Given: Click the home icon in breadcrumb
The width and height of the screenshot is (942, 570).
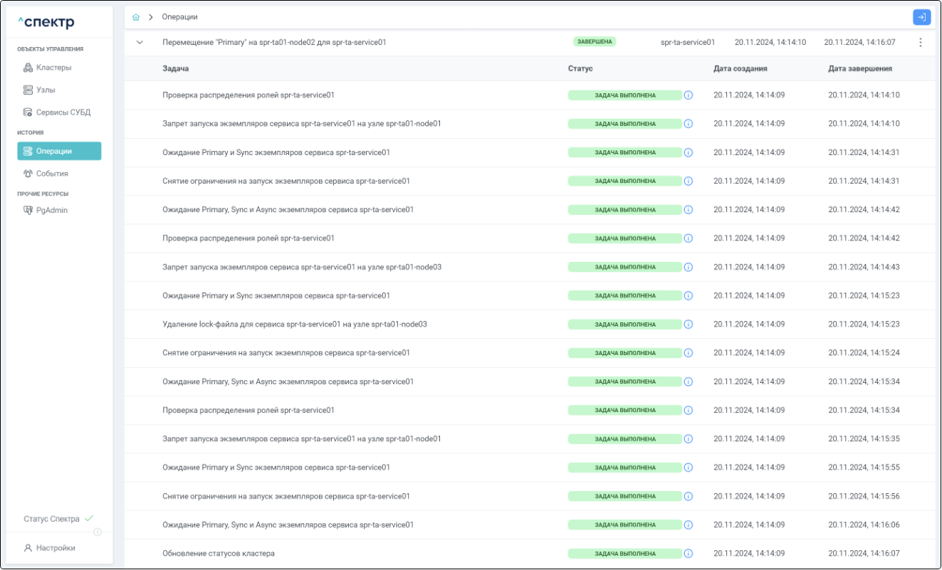Looking at the screenshot, I should tap(136, 17).
